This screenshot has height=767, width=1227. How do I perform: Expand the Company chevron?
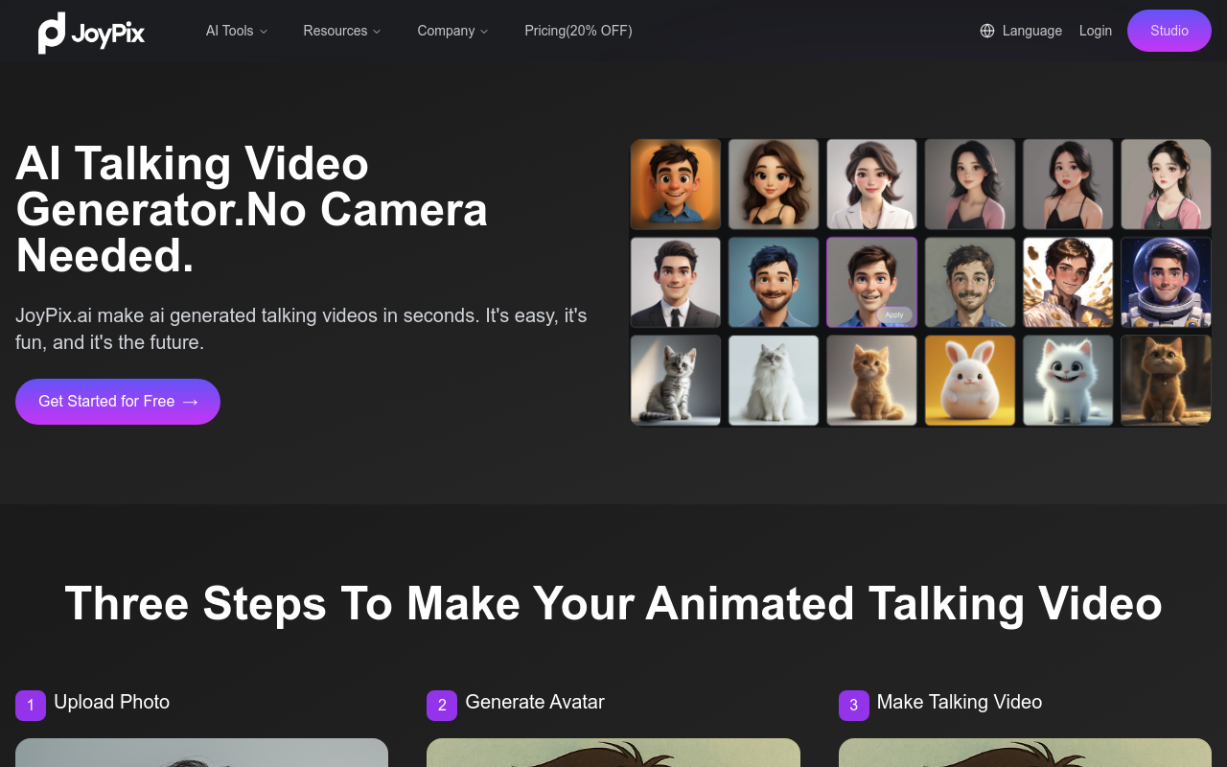484,32
